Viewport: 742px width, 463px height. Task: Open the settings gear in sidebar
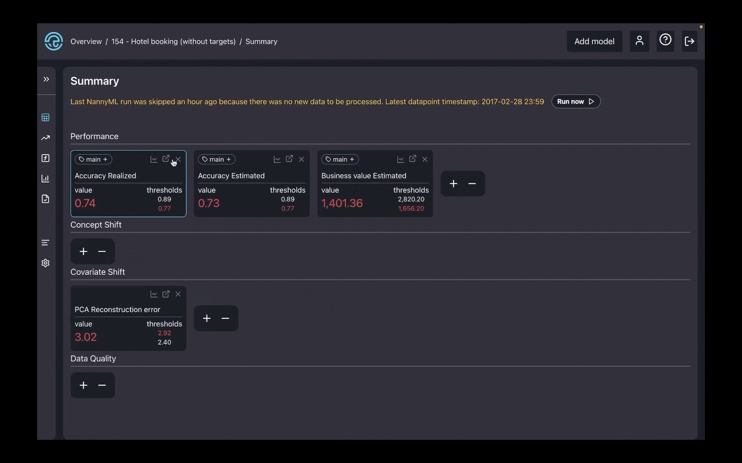point(45,263)
